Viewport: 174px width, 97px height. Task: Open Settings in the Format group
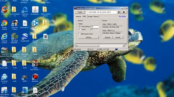click(x=107, y=37)
